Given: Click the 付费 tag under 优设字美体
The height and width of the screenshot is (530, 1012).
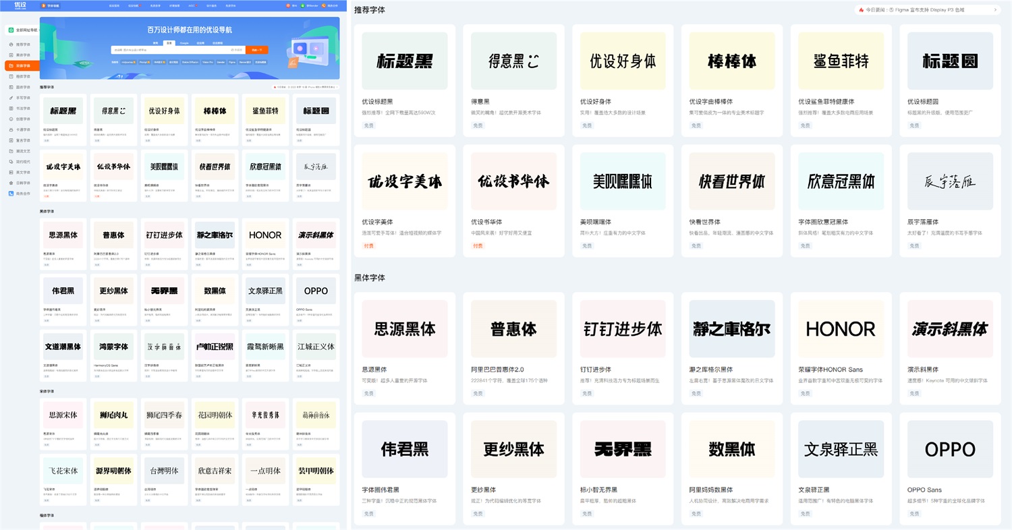Looking at the screenshot, I should 369,245.
